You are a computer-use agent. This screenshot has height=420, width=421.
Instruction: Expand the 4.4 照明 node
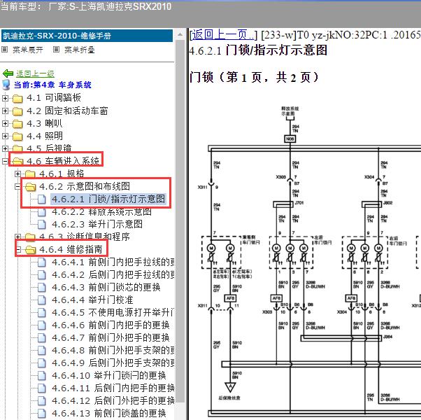(5, 136)
